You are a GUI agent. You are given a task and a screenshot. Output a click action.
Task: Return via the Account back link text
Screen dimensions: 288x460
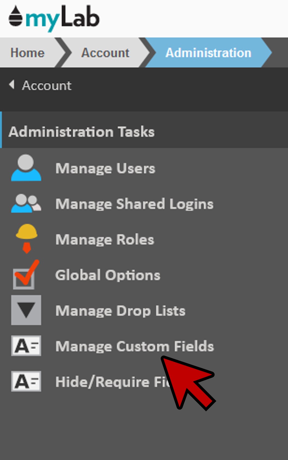tap(47, 86)
